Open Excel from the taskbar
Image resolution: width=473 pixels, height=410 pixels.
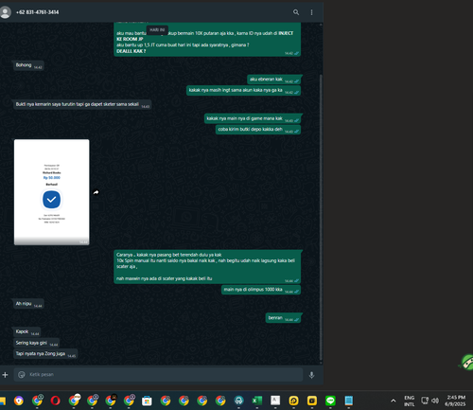[x=257, y=401]
